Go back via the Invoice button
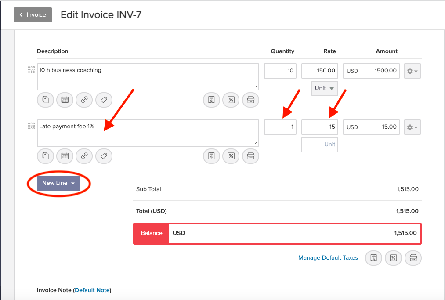 [x=33, y=14]
